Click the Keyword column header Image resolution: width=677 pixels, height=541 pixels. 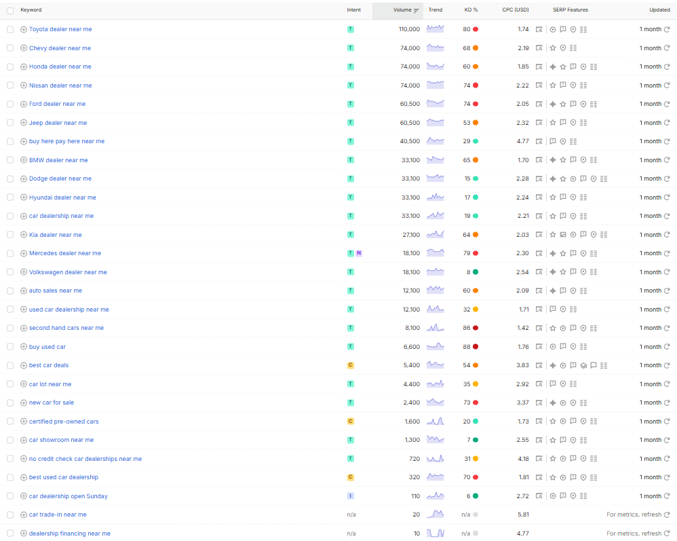click(x=31, y=10)
